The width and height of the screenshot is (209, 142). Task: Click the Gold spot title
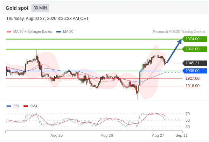17,8
